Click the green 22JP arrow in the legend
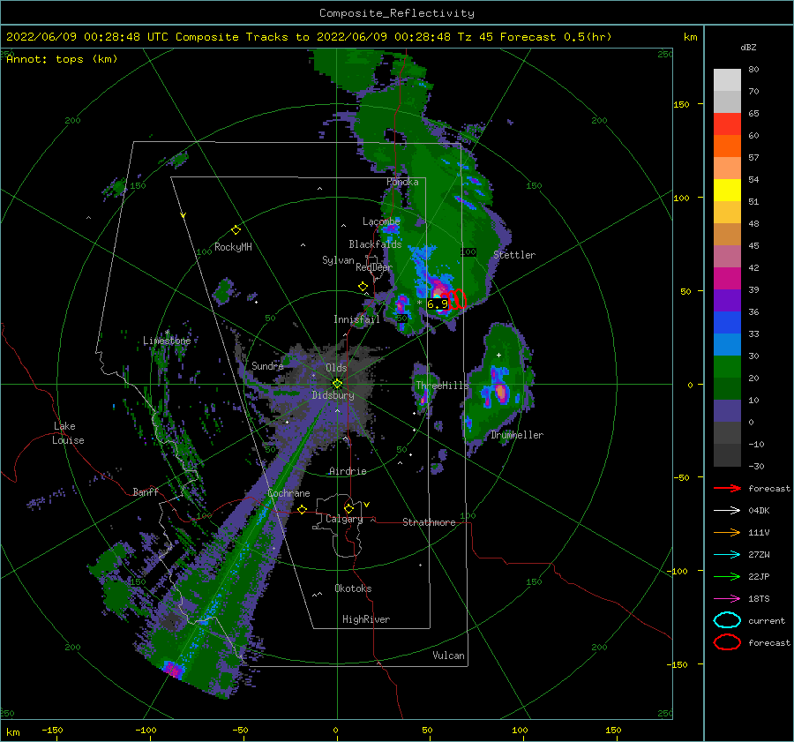This screenshot has height=742, width=794. coord(727,576)
